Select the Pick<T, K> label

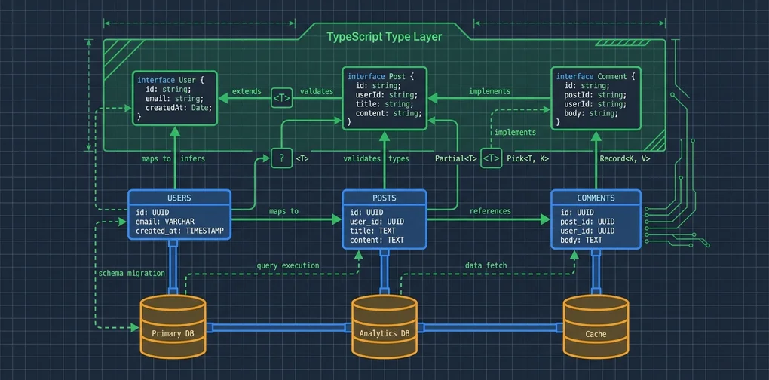click(x=528, y=158)
